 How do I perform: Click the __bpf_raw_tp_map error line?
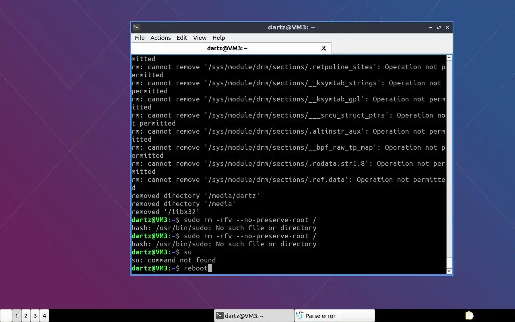pyautogui.click(x=288, y=151)
